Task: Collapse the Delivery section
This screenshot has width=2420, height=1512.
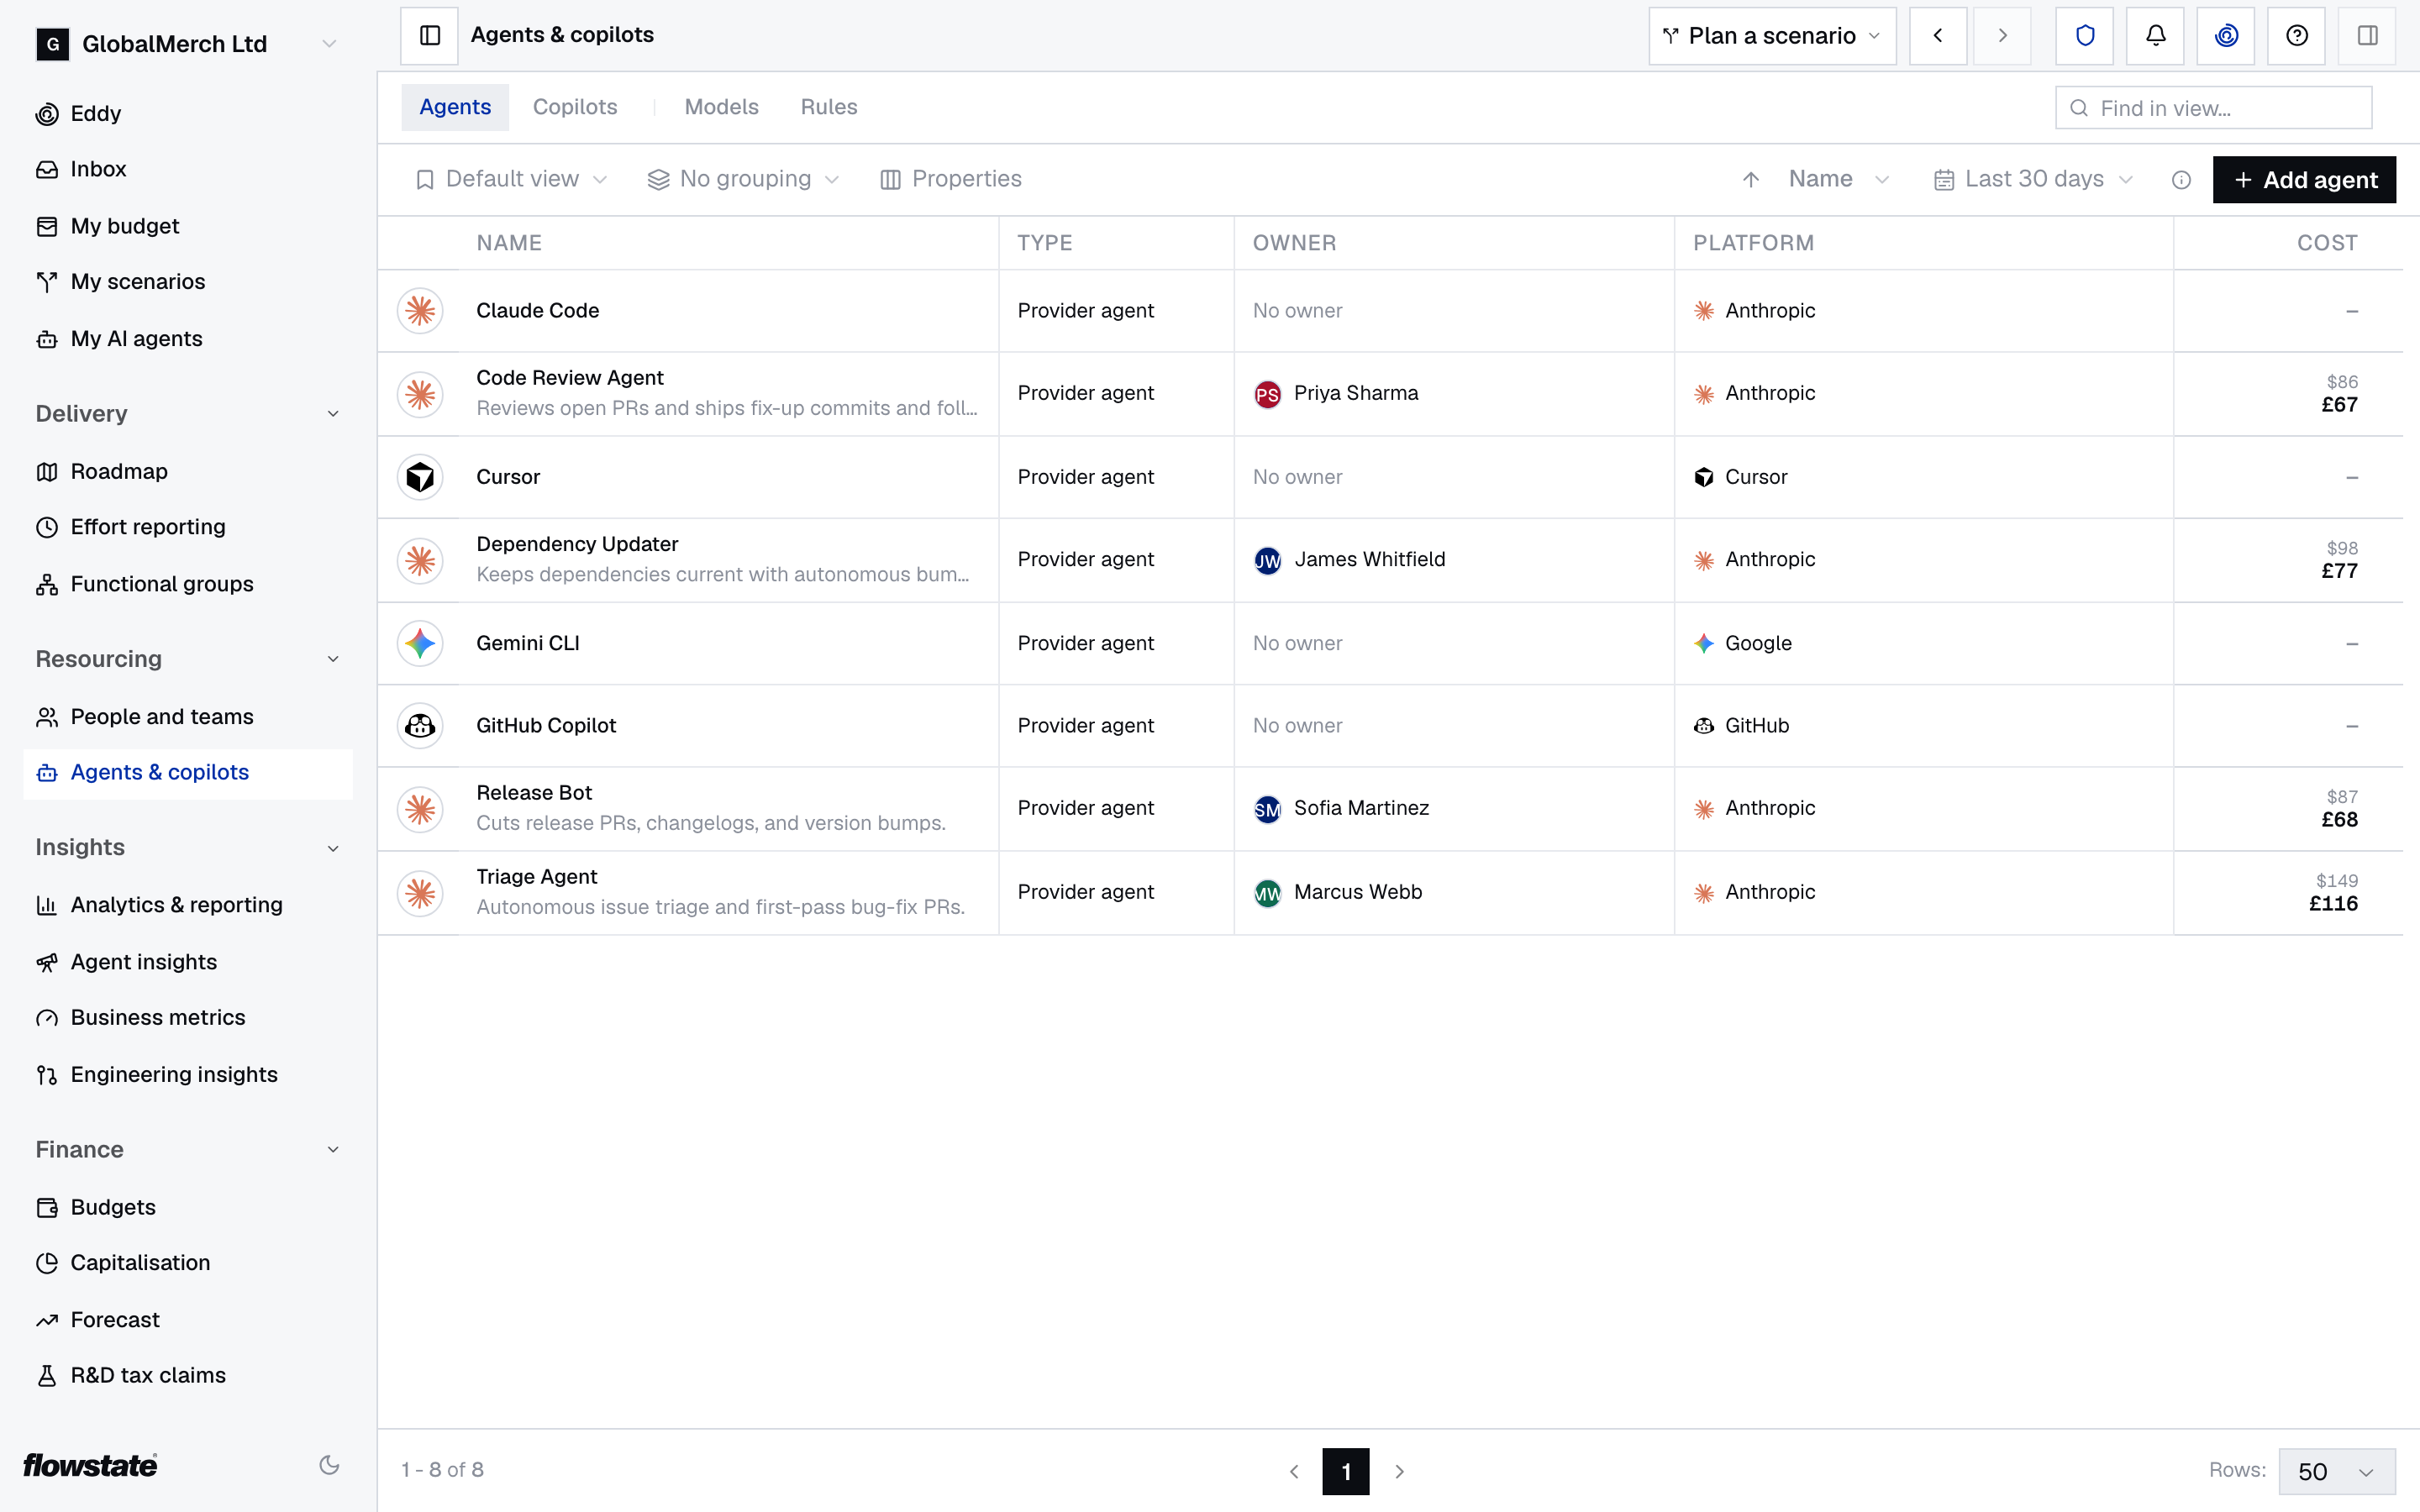Action: 333,414
